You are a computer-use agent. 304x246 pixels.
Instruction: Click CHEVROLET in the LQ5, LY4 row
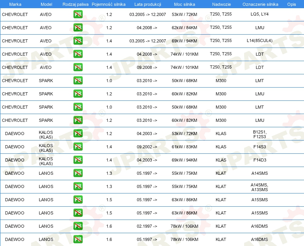[x=15, y=14]
